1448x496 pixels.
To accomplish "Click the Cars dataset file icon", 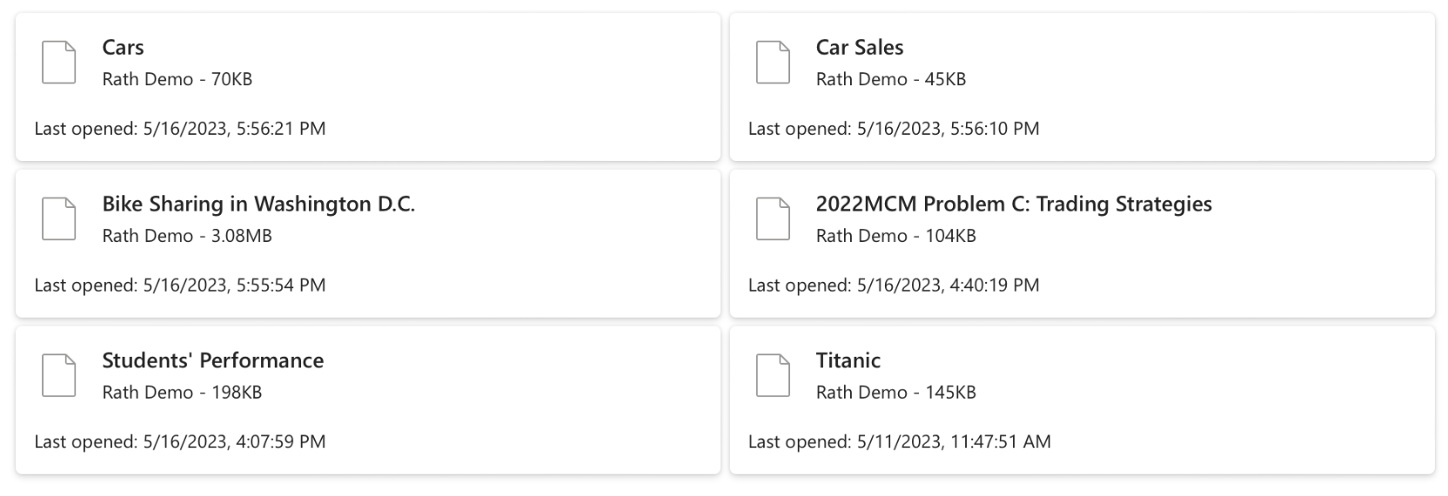I will coord(59,62).
